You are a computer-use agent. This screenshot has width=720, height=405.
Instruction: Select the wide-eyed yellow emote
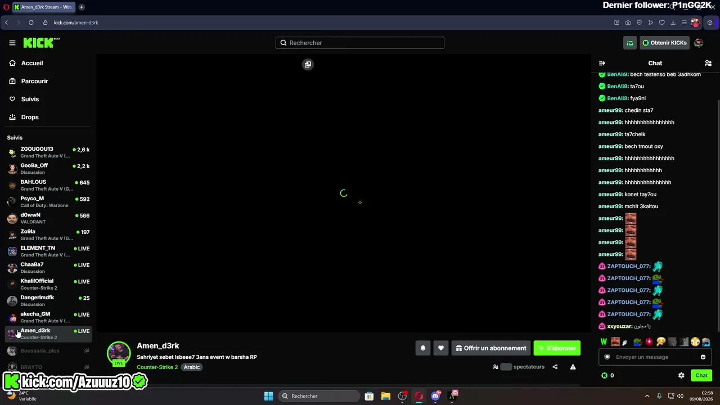[695, 341]
